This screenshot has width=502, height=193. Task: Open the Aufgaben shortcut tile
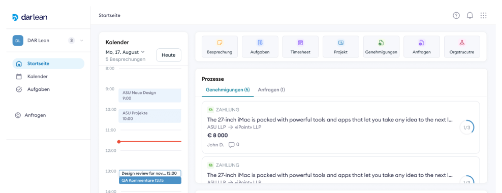coord(260,47)
